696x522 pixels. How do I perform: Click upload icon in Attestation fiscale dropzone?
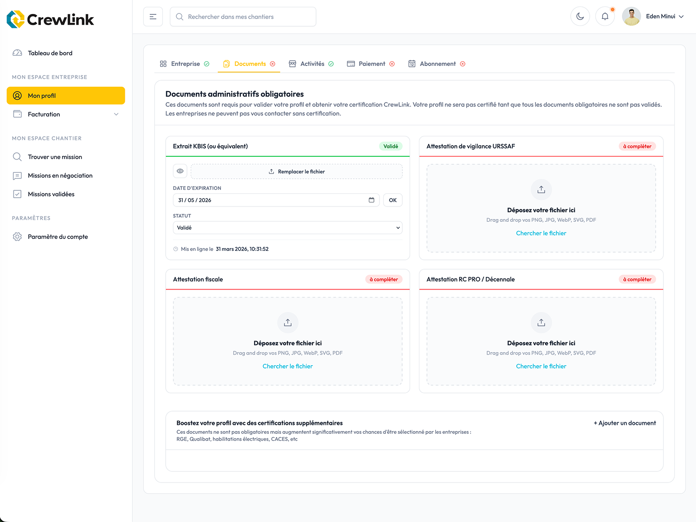pyautogui.click(x=288, y=322)
